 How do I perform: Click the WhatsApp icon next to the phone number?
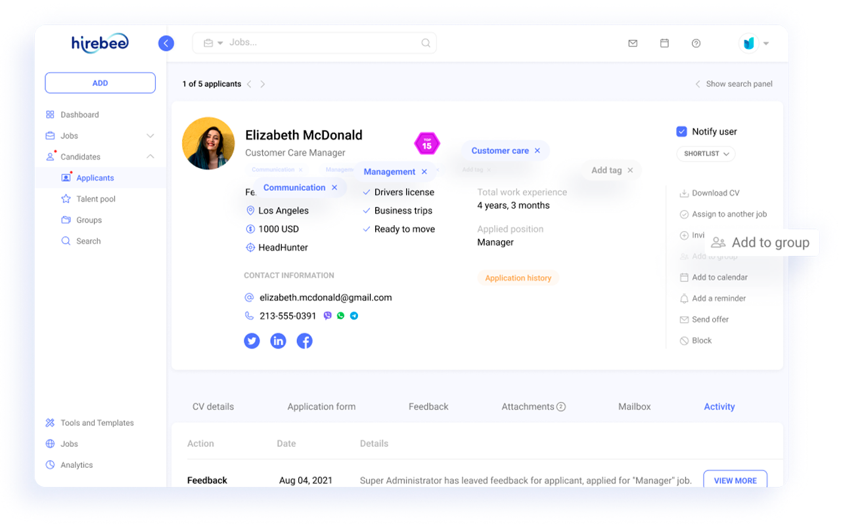(x=340, y=316)
